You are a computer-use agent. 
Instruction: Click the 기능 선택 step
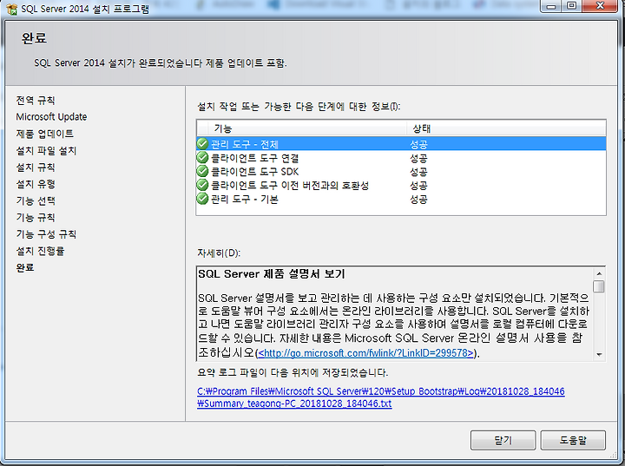click(36, 200)
